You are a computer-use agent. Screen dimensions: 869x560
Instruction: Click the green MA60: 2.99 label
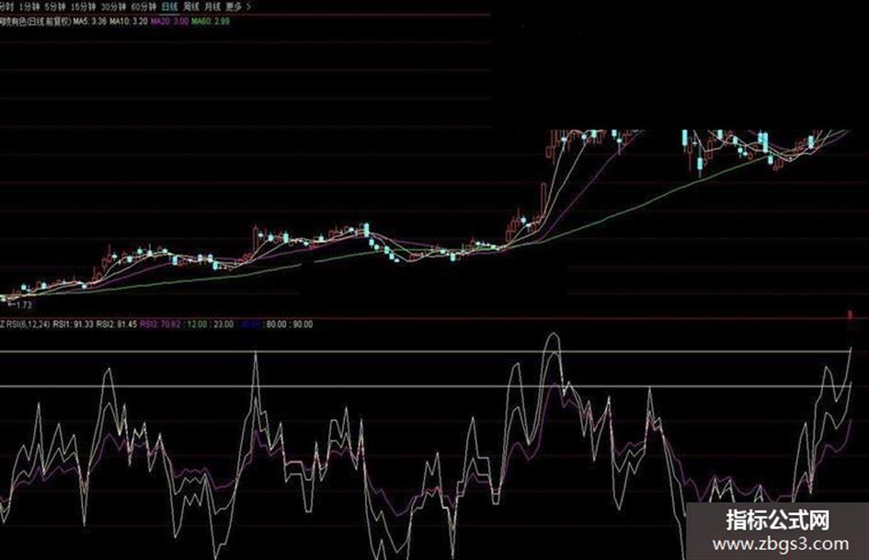coord(211,21)
